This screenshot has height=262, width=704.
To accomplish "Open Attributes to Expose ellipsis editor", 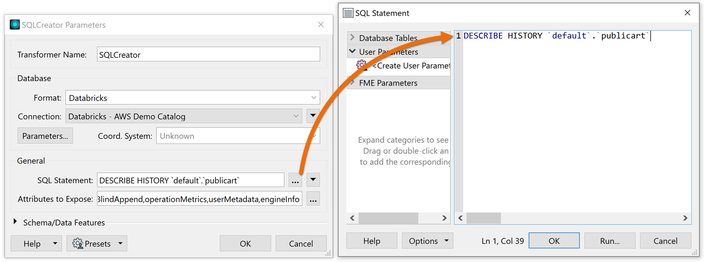I will [313, 199].
